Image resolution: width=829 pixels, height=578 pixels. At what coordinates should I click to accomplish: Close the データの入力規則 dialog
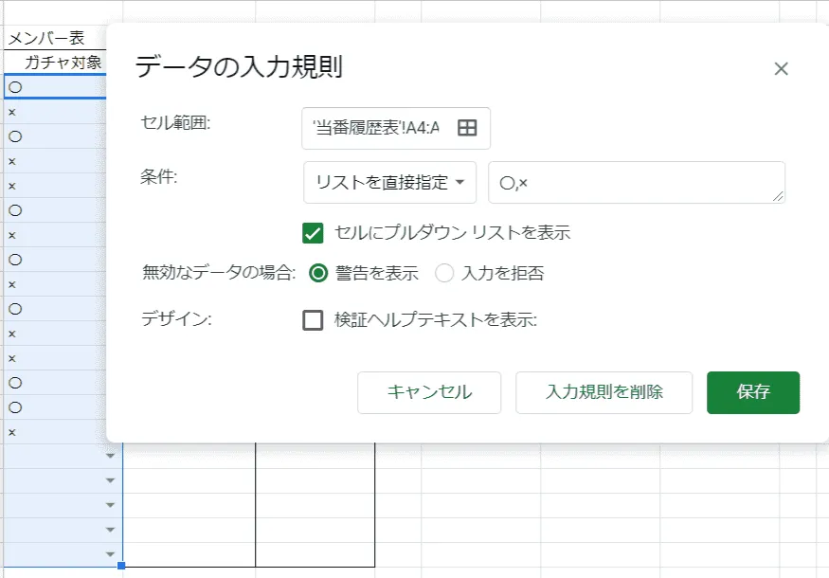point(781,68)
